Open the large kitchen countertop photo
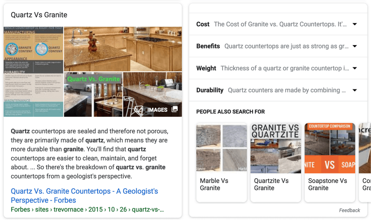 click(123, 49)
